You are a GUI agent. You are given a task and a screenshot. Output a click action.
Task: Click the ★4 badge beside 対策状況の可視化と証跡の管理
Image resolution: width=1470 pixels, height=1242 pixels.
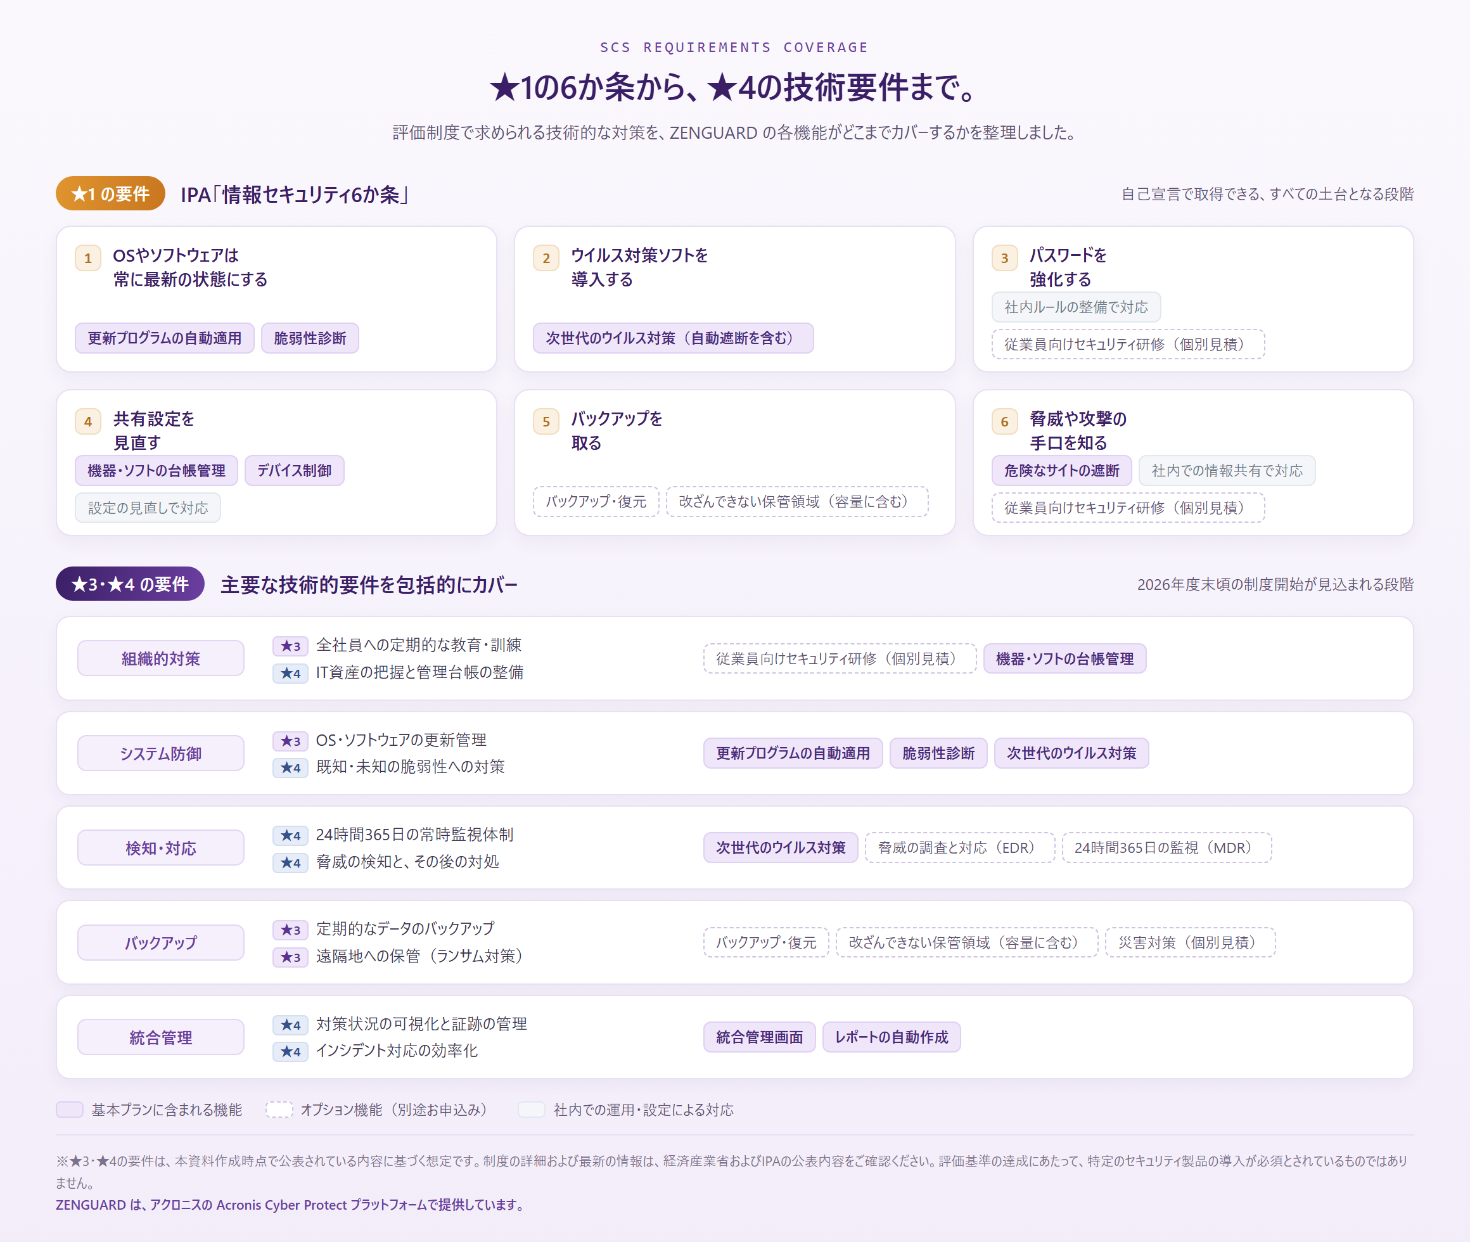[x=291, y=1025]
